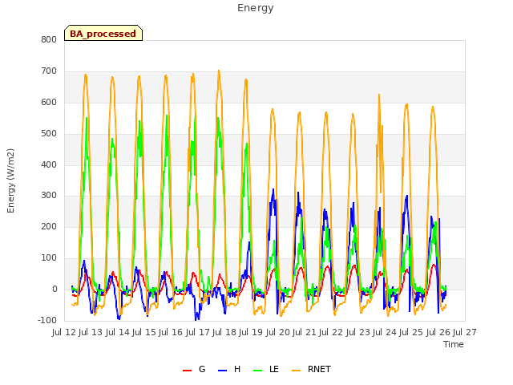Click the Jul 12 tick label
513x385 pixels.
point(64,332)
